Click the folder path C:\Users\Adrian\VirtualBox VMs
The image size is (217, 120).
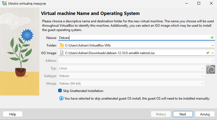[x=88, y=45]
